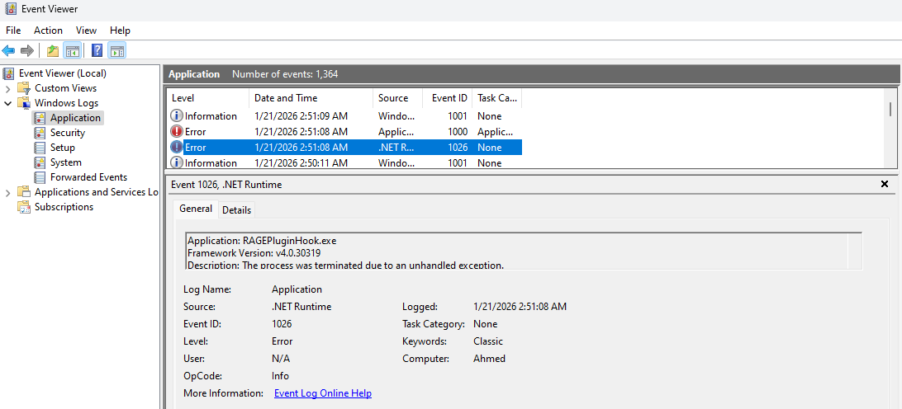Screen dimensions: 902x409
Task: Expand the Custom Views node
Action: pos(8,88)
